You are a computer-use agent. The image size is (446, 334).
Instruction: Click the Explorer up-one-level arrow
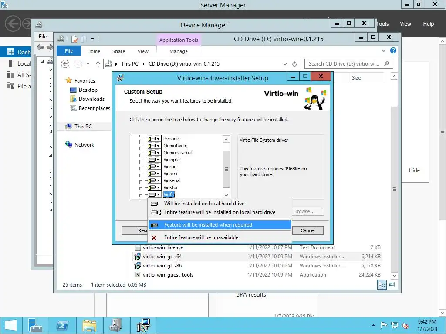[98, 64]
